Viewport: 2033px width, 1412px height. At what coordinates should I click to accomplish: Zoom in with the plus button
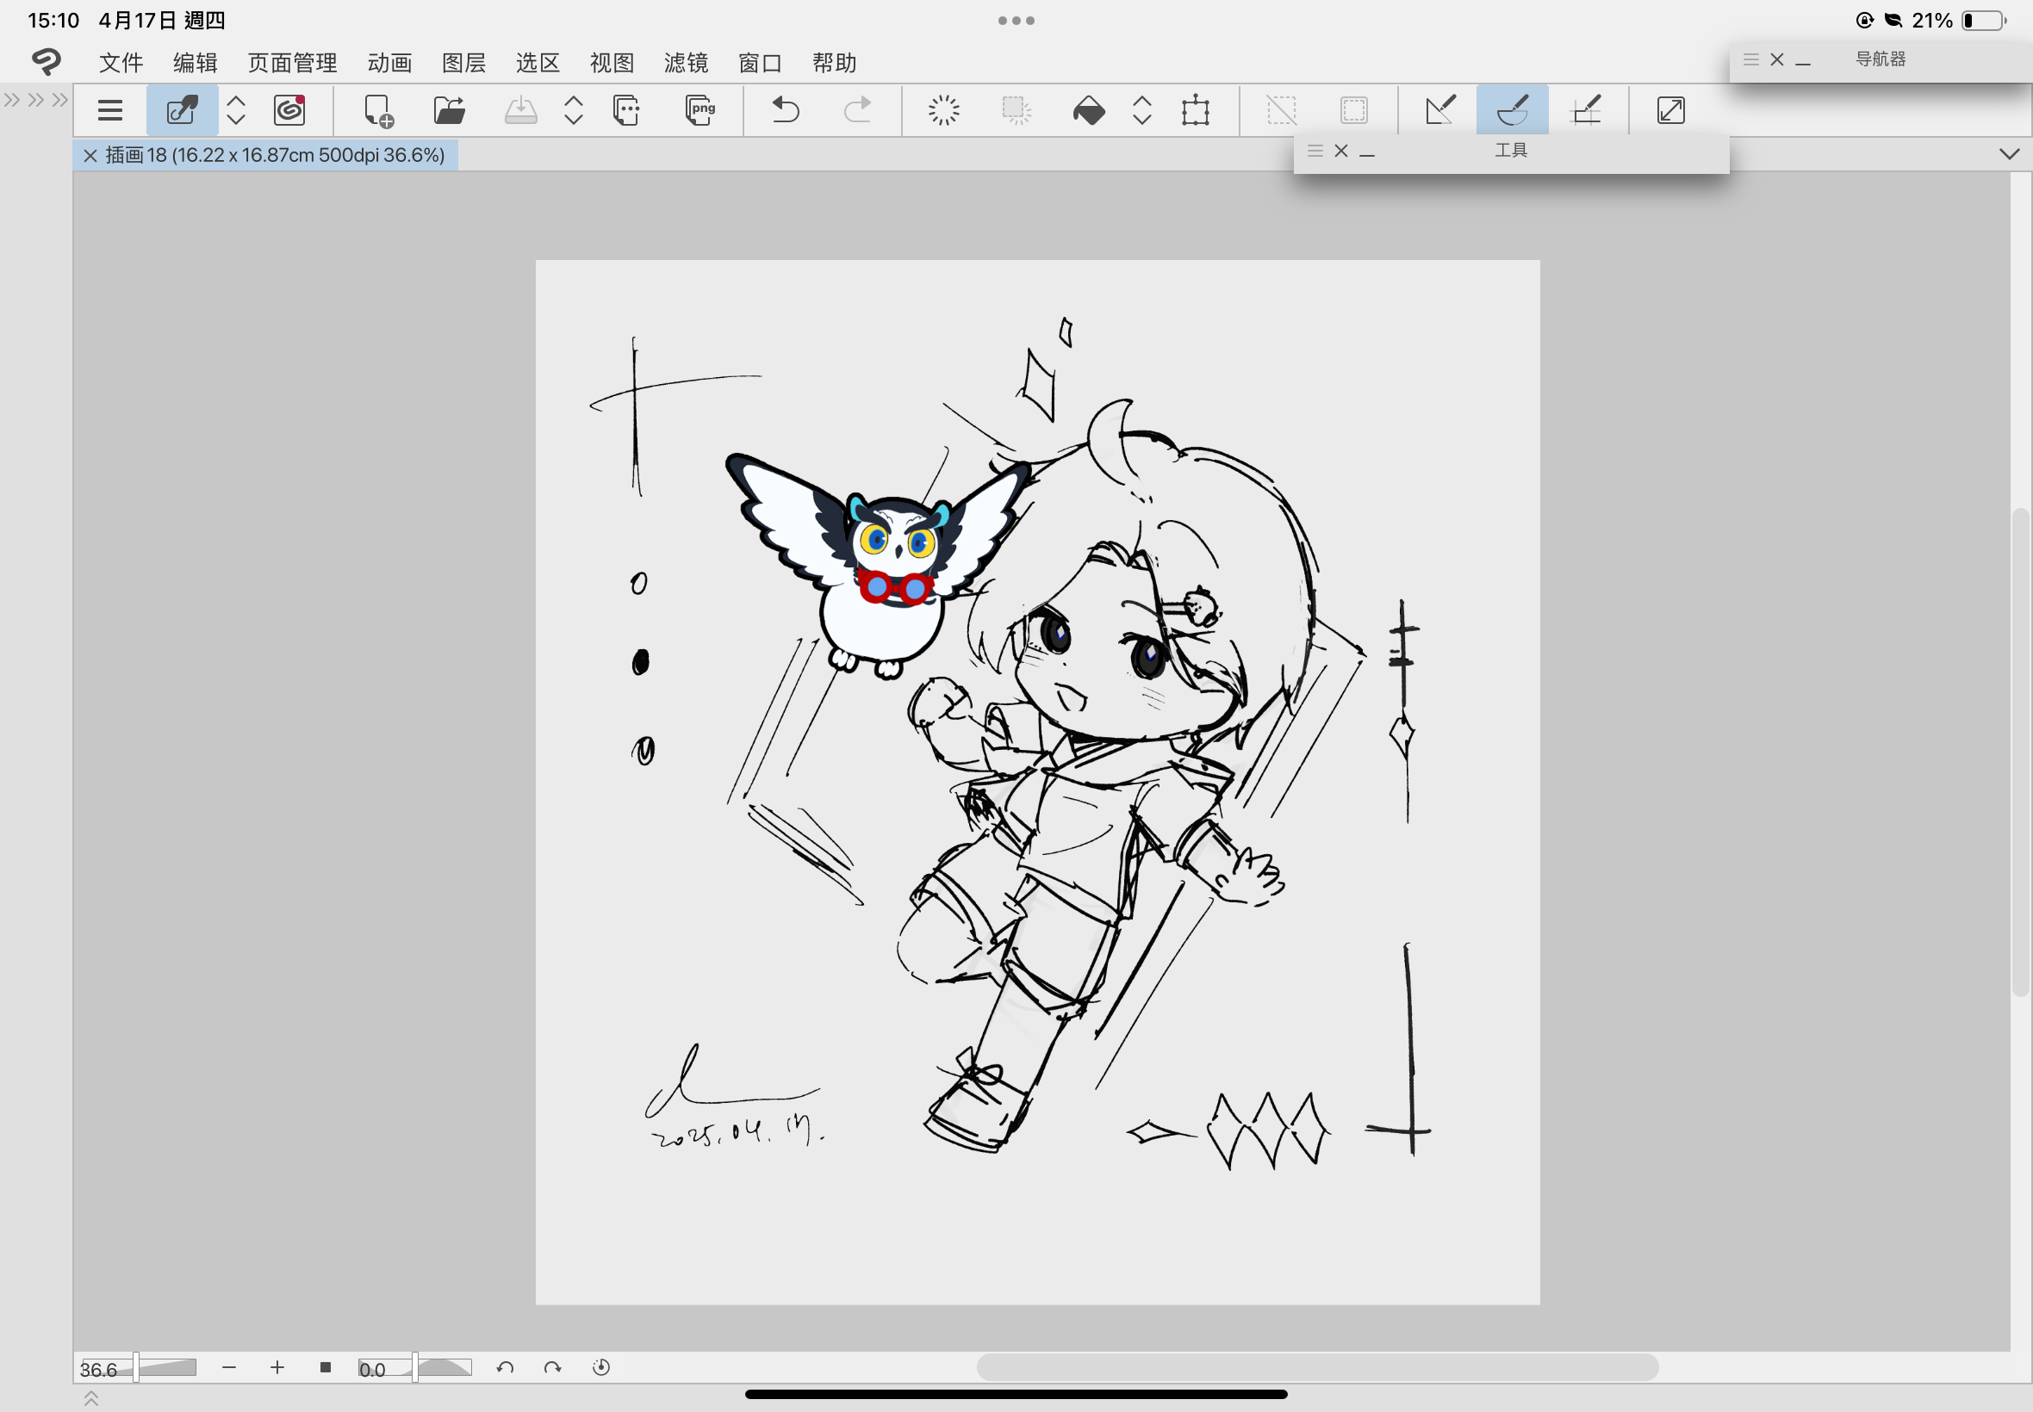(277, 1368)
